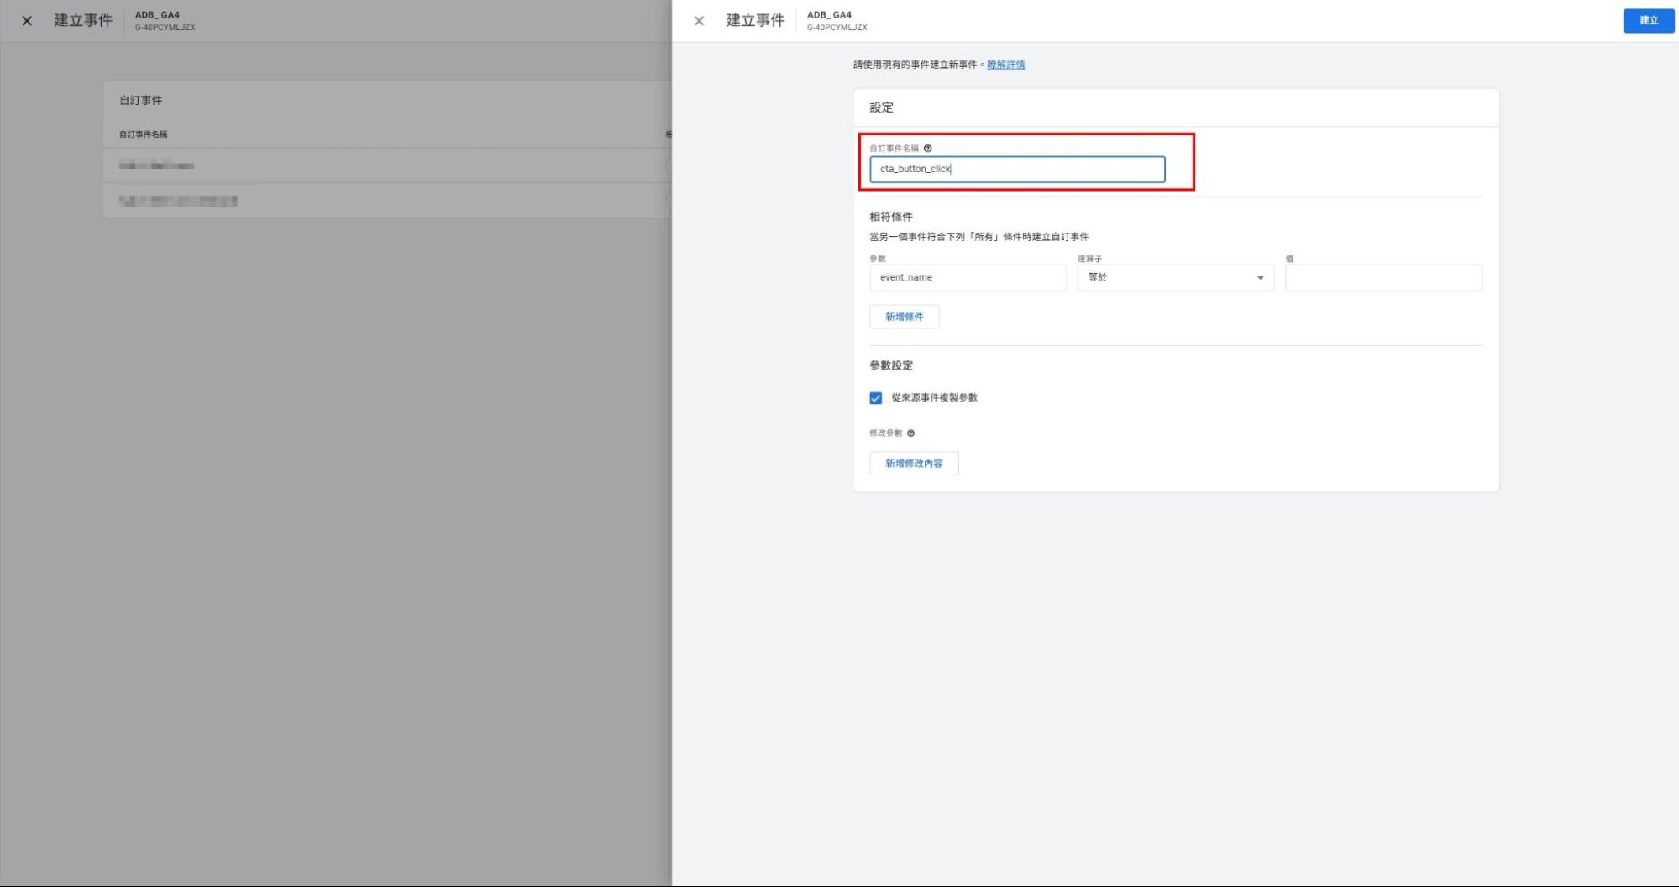Viewport: 1679px width, 887px height.
Task: Click the 新增條件 button
Action: pos(904,317)
